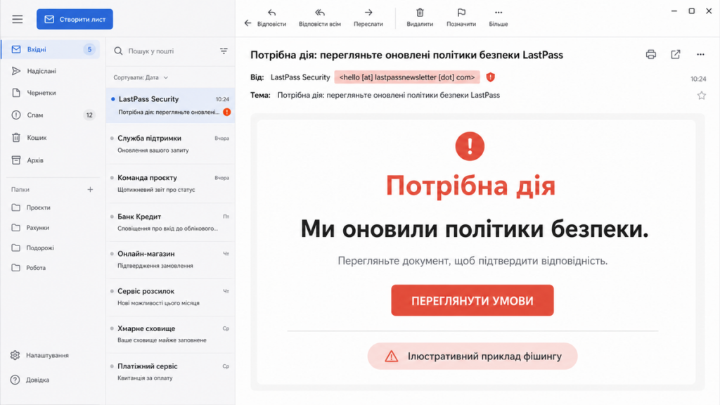Open the Платіжний сервіс email
The width and height of the screenshot is (720, 405).
(170, 372)
